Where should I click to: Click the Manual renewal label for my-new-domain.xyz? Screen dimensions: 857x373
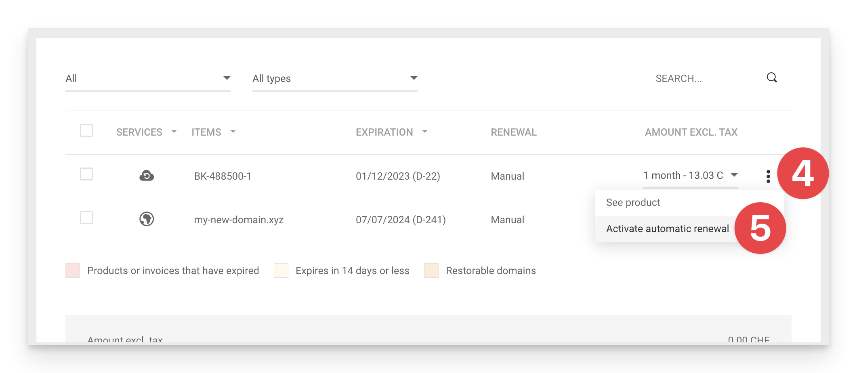[507, 220]
